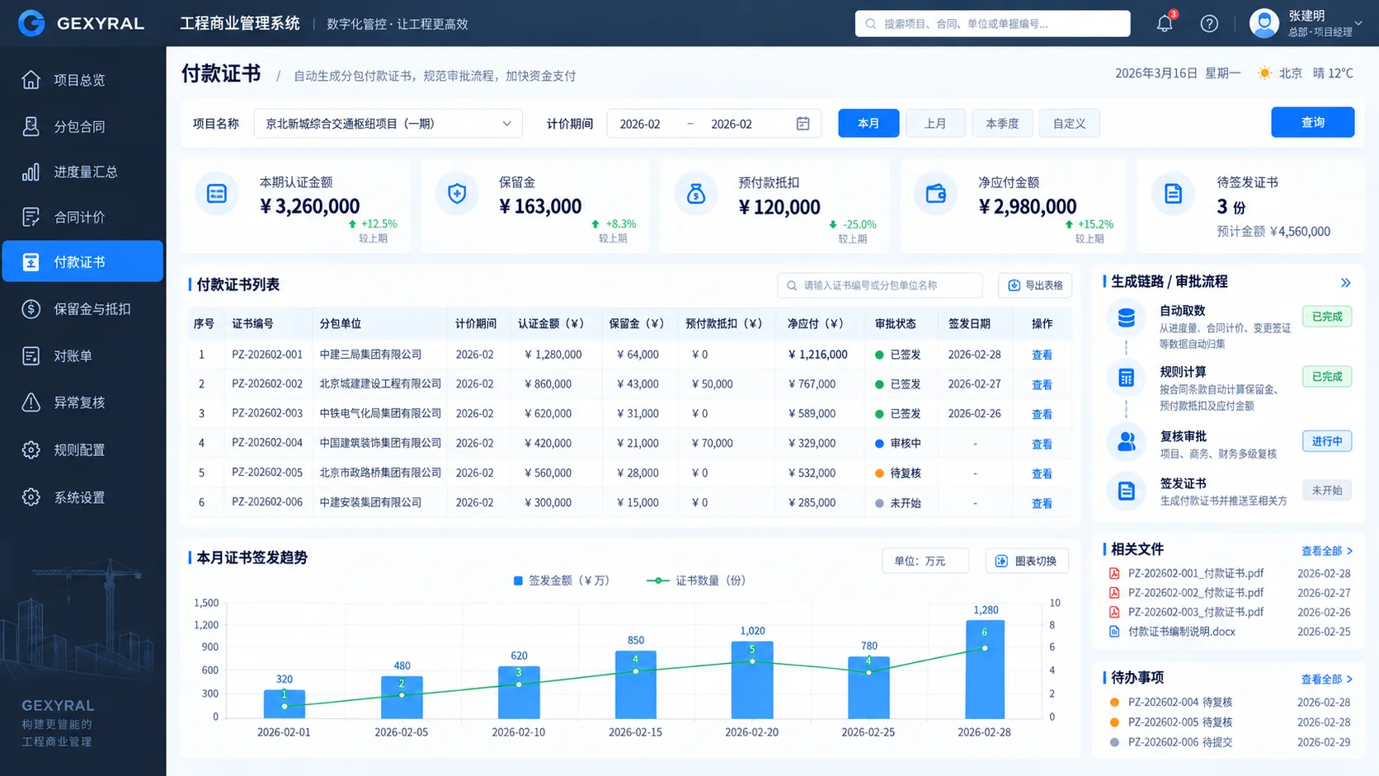Switch period to 上月
The image size is (1379, 776).
coord(935,123)
